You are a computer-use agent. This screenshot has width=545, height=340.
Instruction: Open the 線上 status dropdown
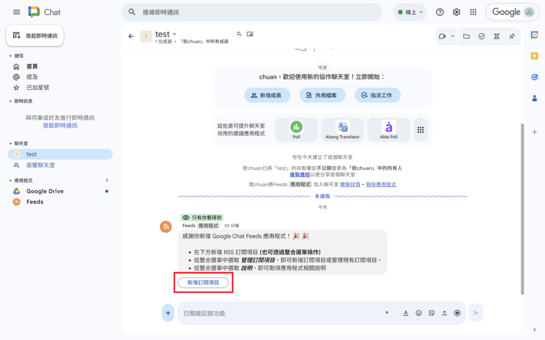(x=410, y=12)
